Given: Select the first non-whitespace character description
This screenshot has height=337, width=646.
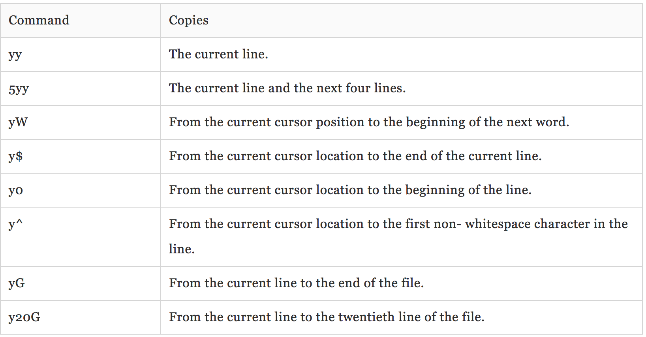Looking at the screenshot, I should tap(398, 224).
